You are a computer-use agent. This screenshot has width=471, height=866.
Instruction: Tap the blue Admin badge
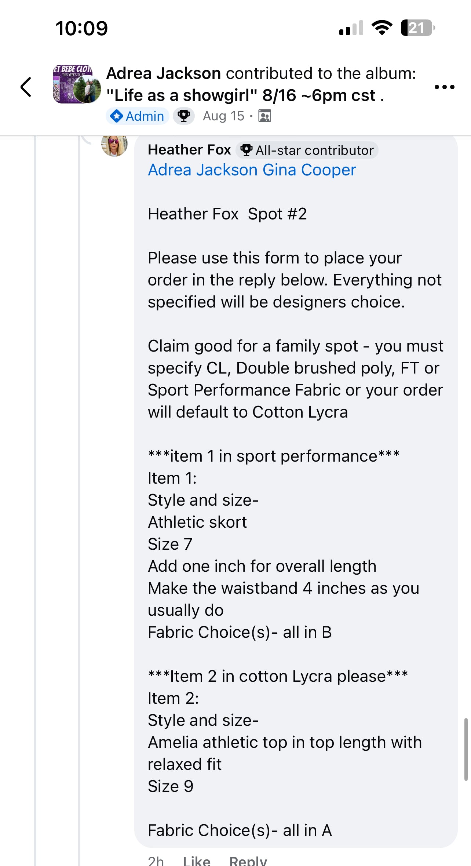[138, 116]
